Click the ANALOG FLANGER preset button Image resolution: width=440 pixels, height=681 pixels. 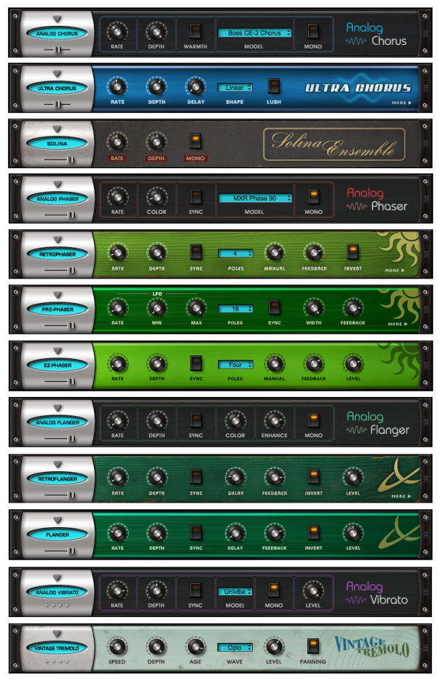57,422
